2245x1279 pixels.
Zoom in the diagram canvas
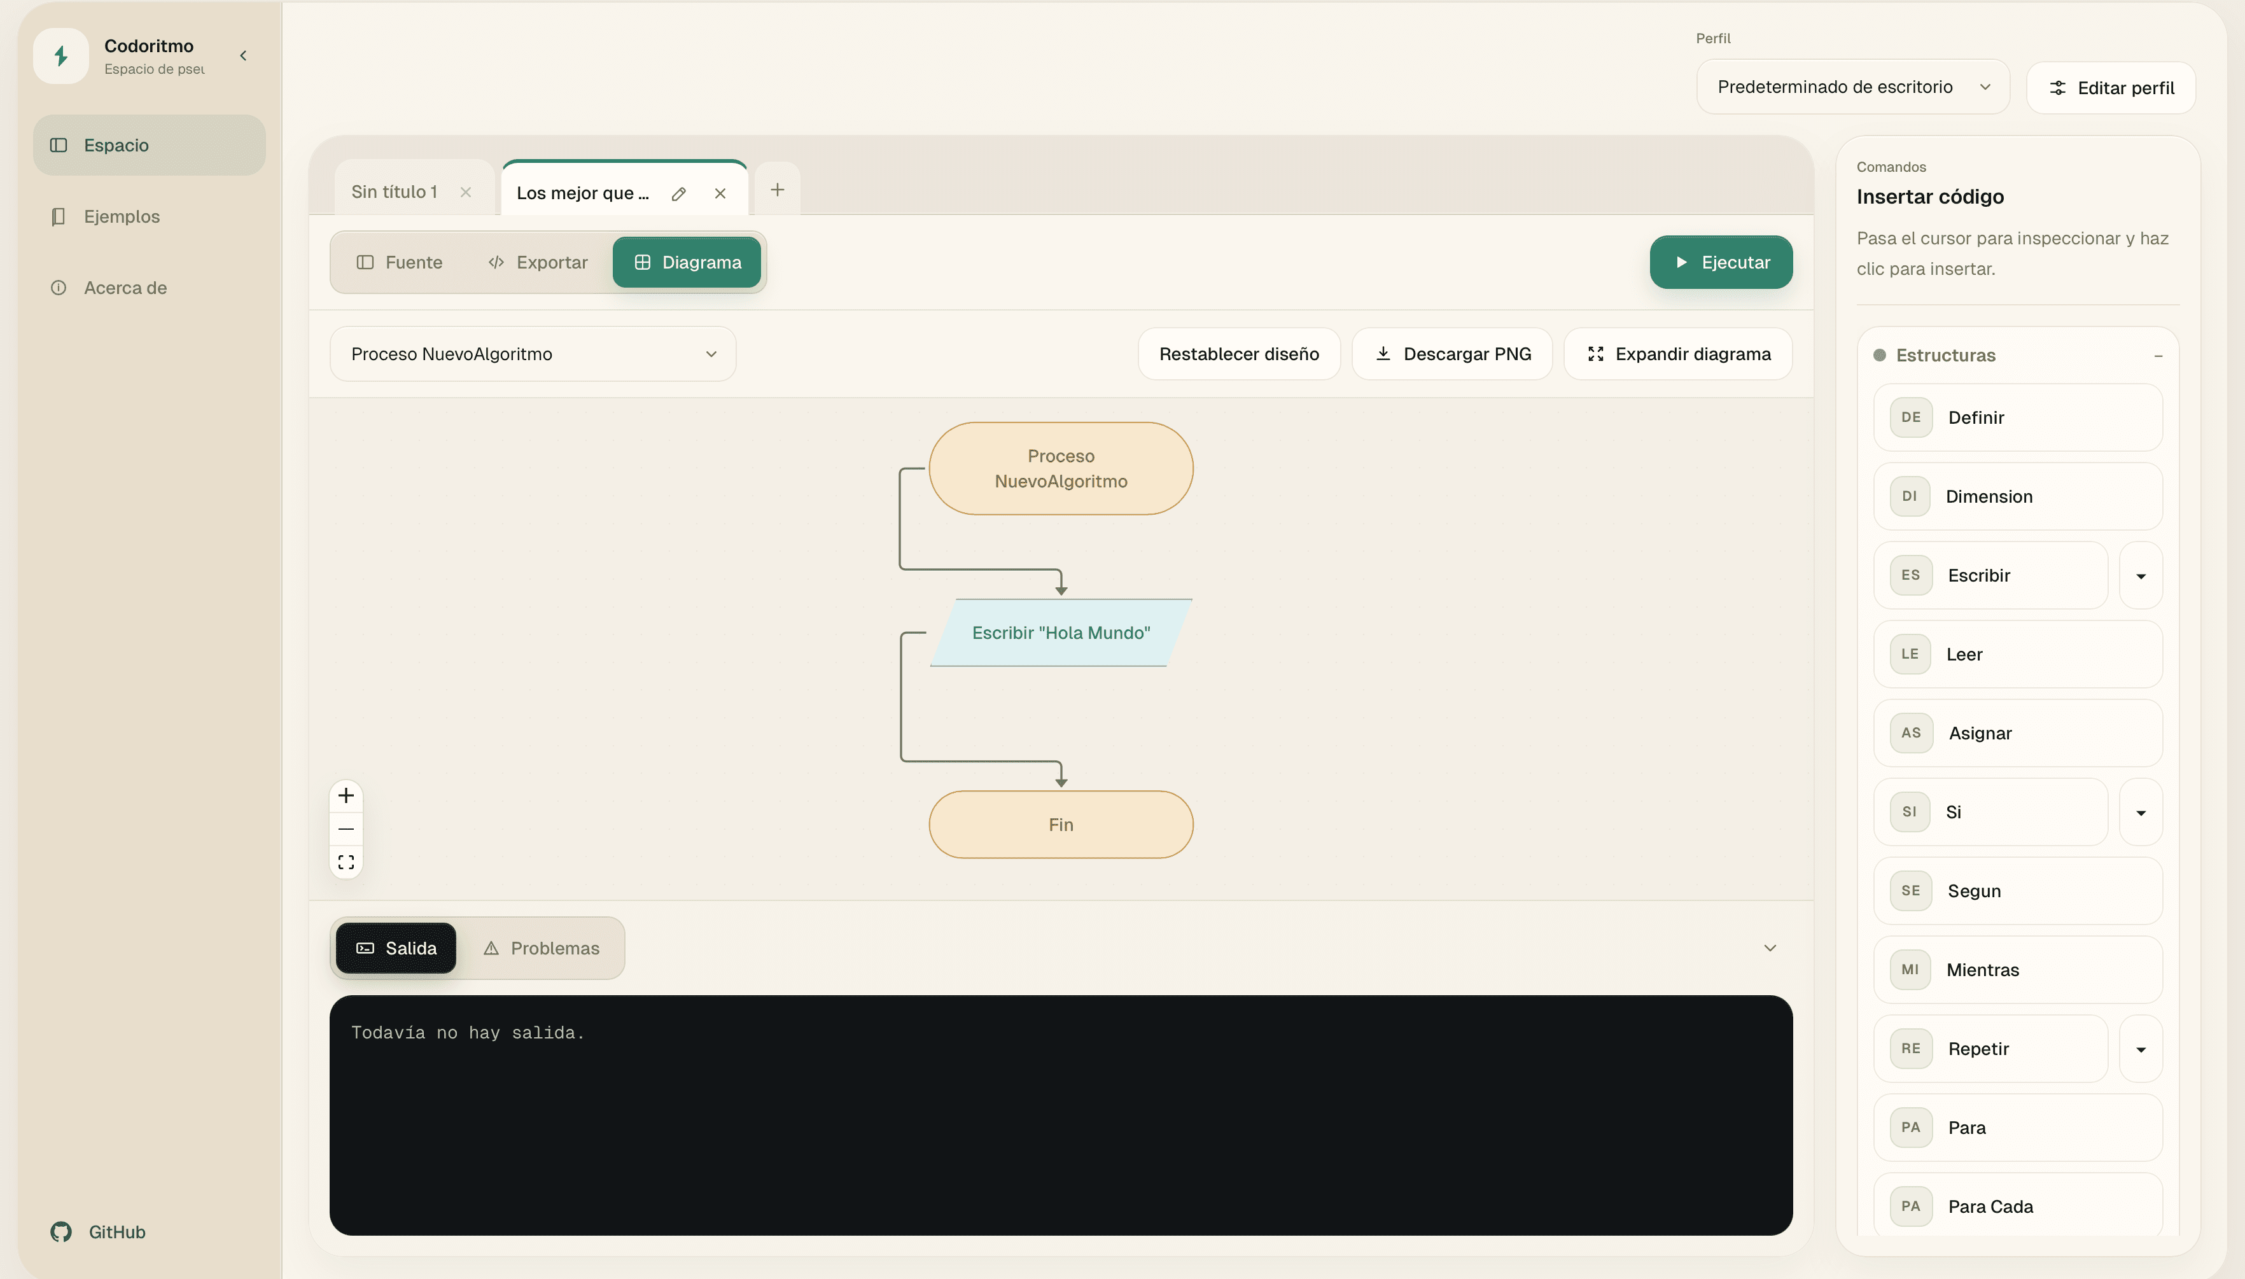coord(346,796)
